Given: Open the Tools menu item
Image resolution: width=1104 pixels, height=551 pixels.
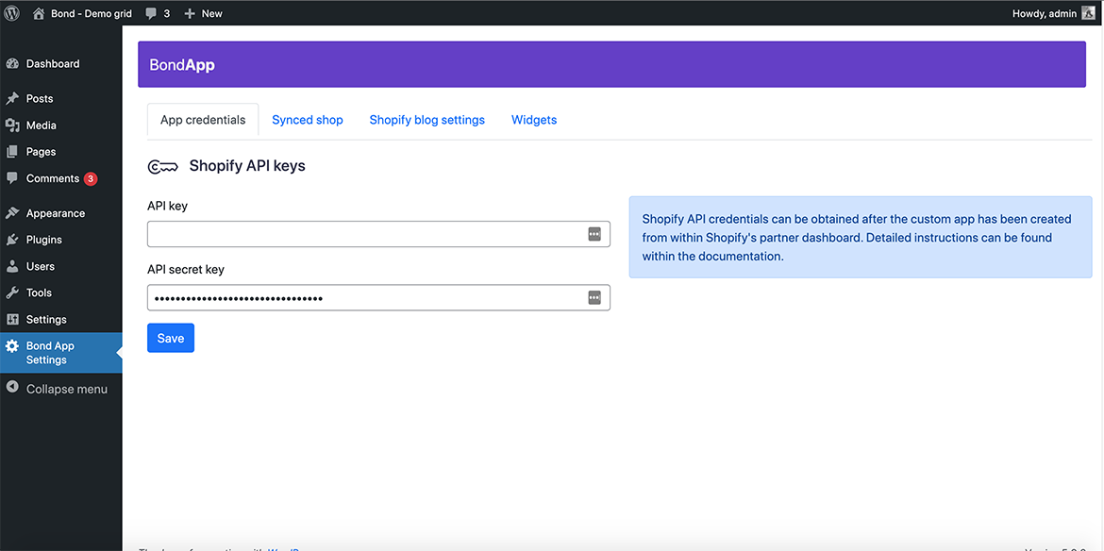Looking at the screenshot, I should click(61, 292).
